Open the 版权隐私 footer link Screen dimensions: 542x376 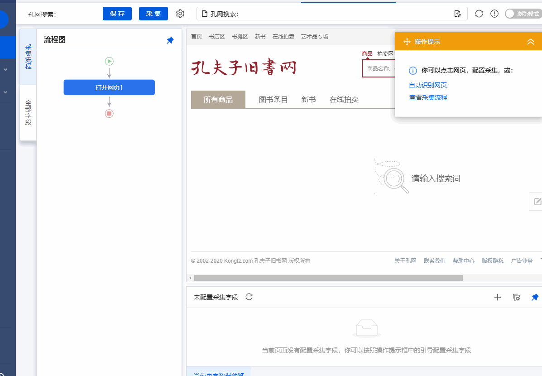pyautogui.click(x=493, y=261)
